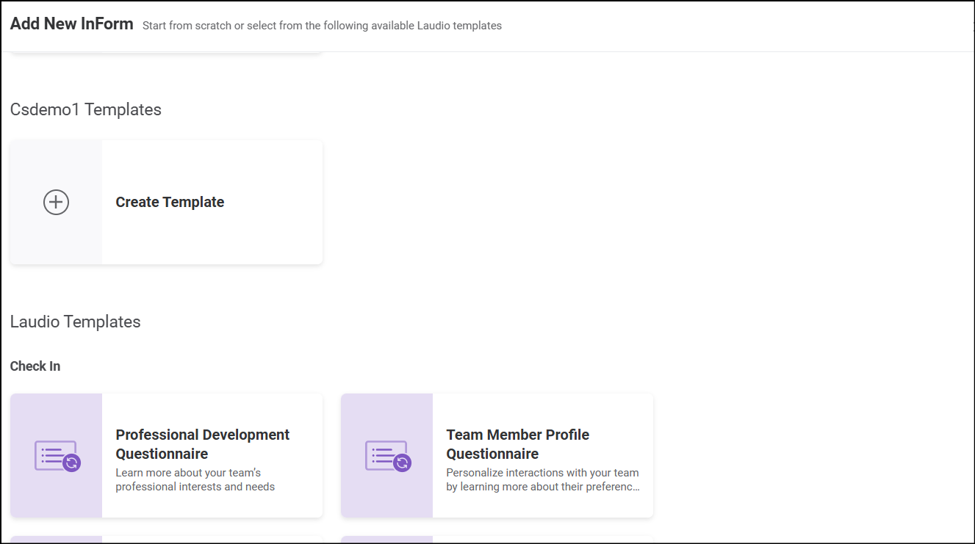
Task: Select the Check In category label
Action: tap(35, 366)
